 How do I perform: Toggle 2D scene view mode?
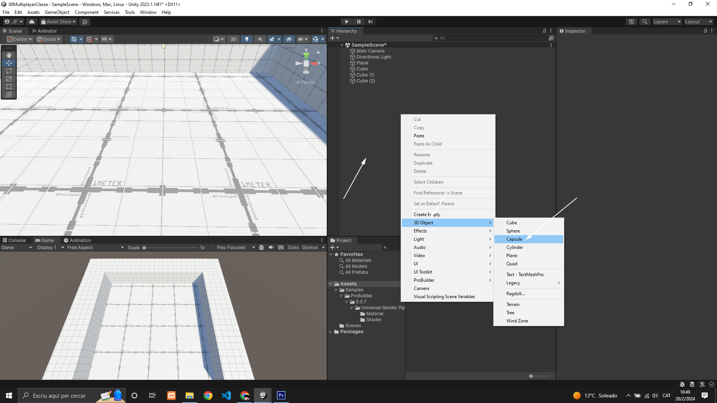pyautogui.click(x=233, y=39)
